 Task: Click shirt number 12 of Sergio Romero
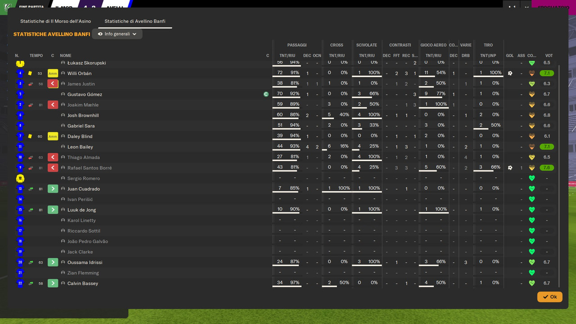(20, 178)
